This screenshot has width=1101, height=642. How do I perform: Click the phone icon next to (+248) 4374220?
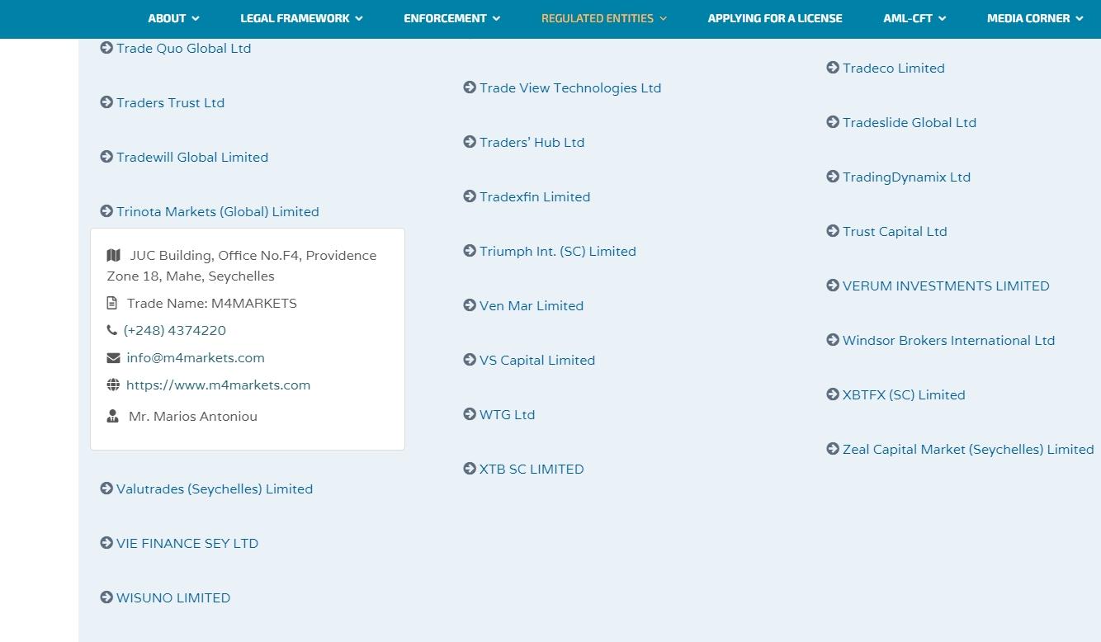coord(111,330)
